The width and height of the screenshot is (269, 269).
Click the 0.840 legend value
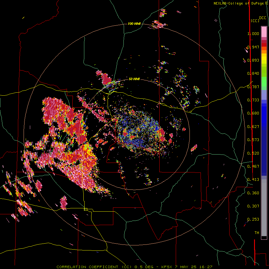pos(253,74)
